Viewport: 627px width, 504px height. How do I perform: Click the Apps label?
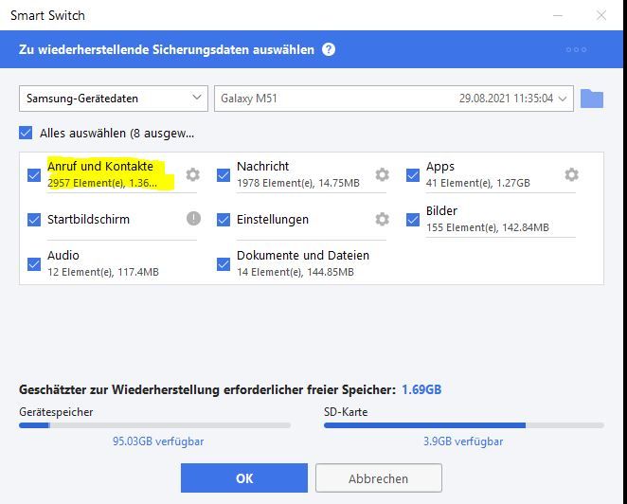[440, 167]
